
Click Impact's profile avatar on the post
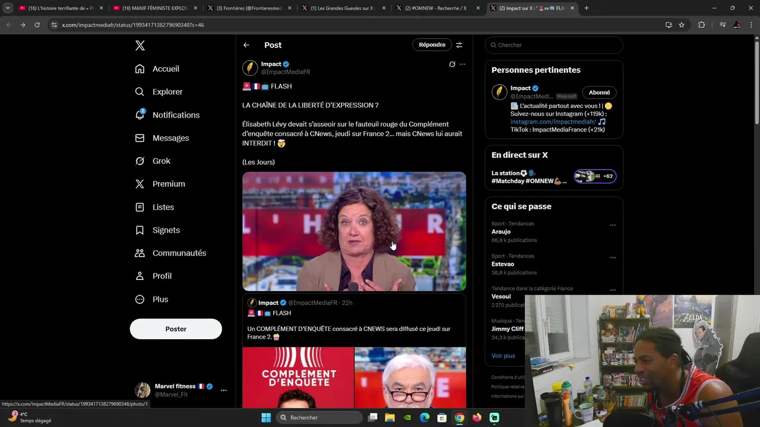point(250,68)
